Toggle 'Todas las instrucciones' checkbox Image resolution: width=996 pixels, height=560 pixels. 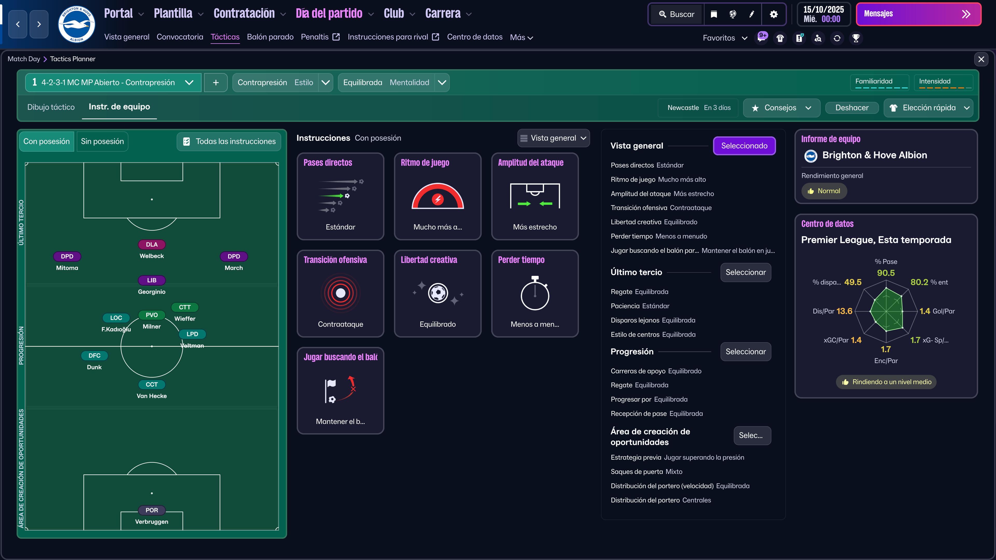[228, 142]
